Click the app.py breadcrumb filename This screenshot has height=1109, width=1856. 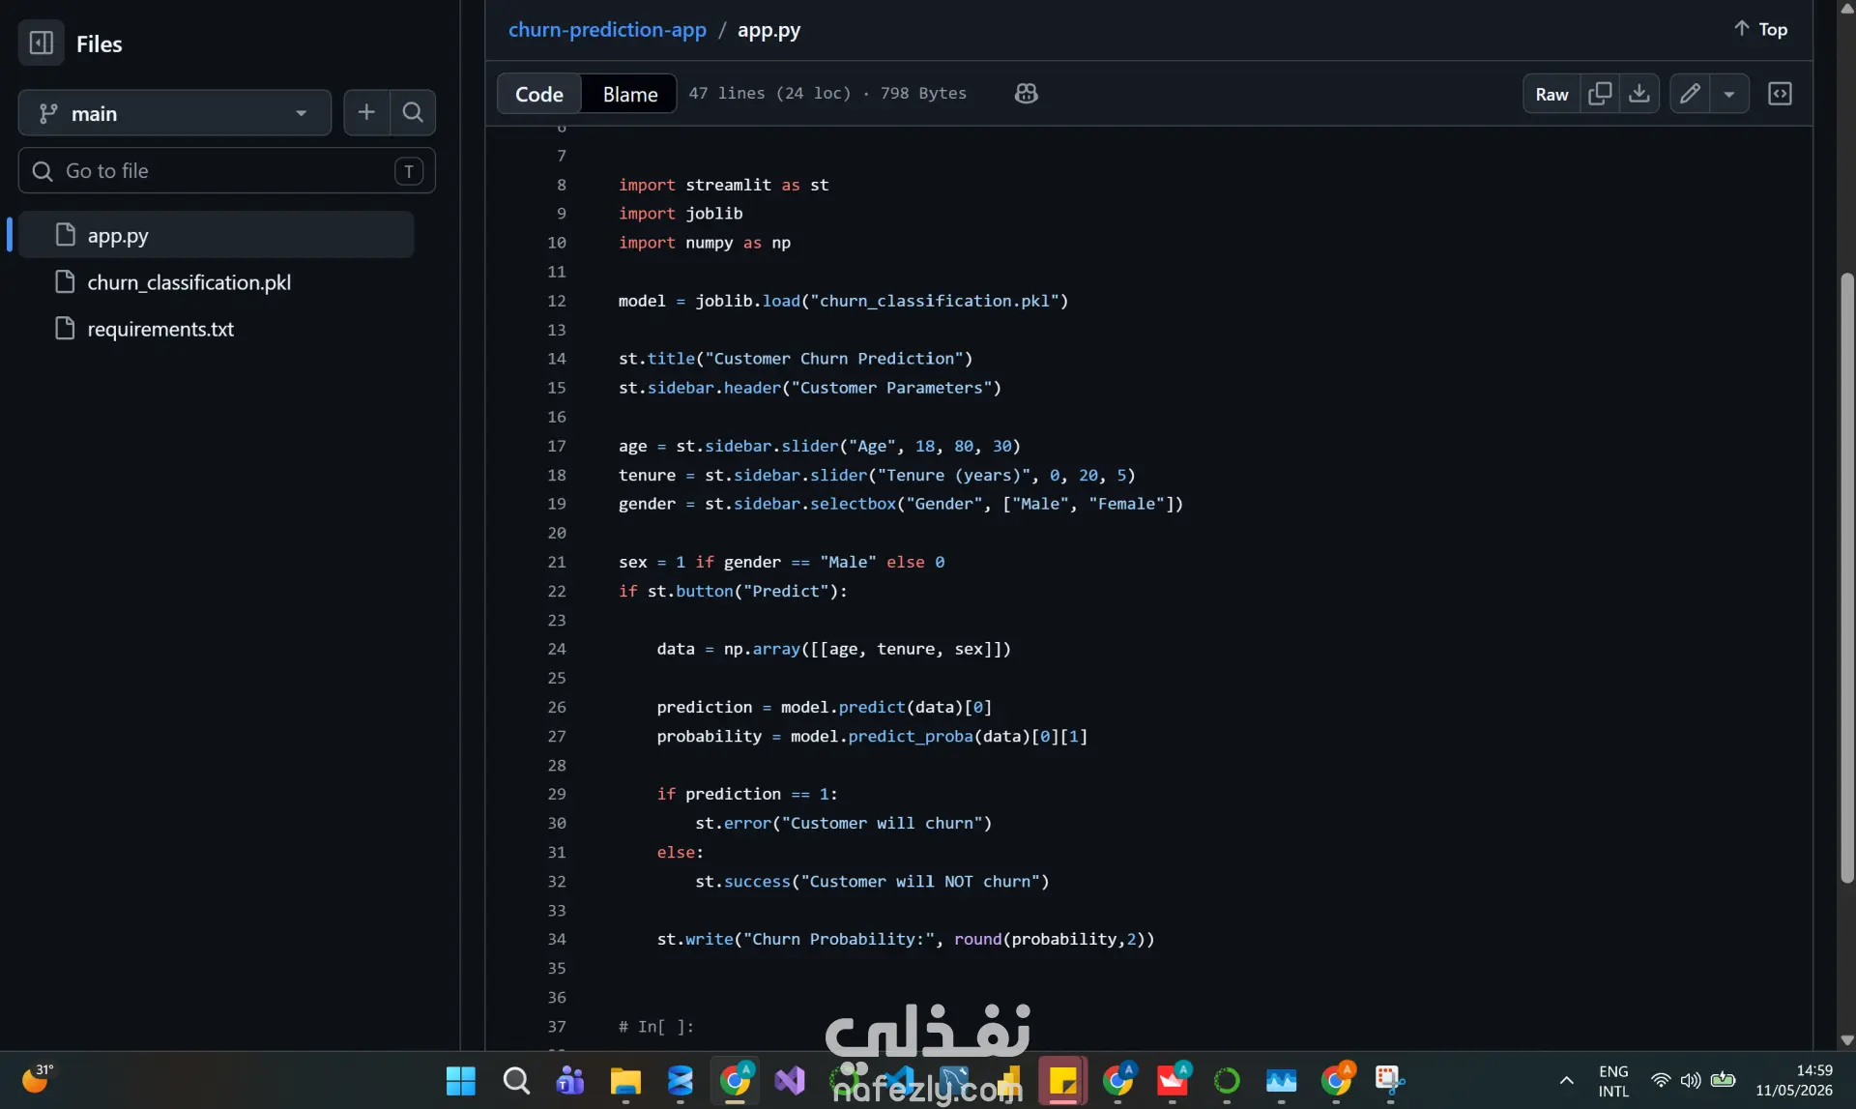(768, 30)
